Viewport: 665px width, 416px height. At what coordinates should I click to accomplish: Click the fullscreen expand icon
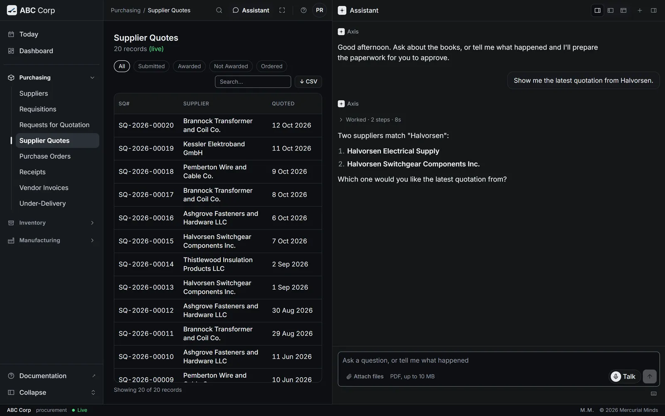282,10
